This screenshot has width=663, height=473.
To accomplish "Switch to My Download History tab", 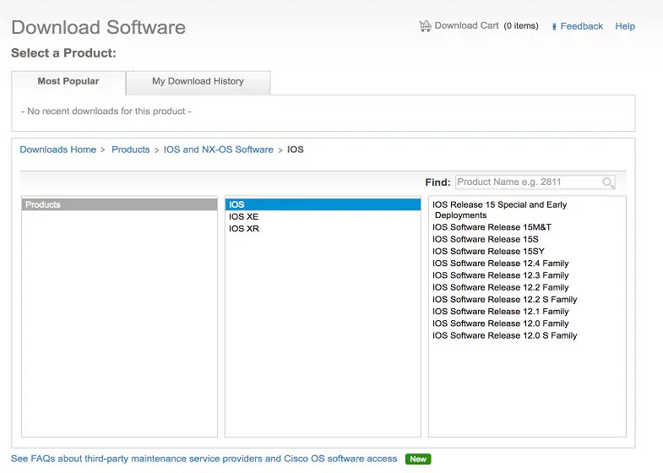I will click(198, 81).
